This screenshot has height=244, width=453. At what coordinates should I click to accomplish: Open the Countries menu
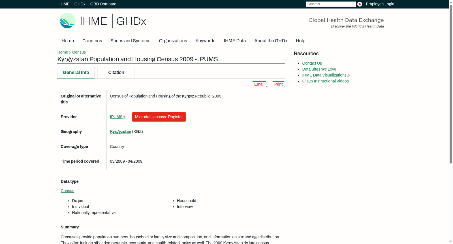pos(92,41)
